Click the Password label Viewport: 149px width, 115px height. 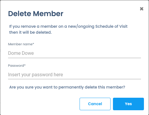tap(17, 66)
